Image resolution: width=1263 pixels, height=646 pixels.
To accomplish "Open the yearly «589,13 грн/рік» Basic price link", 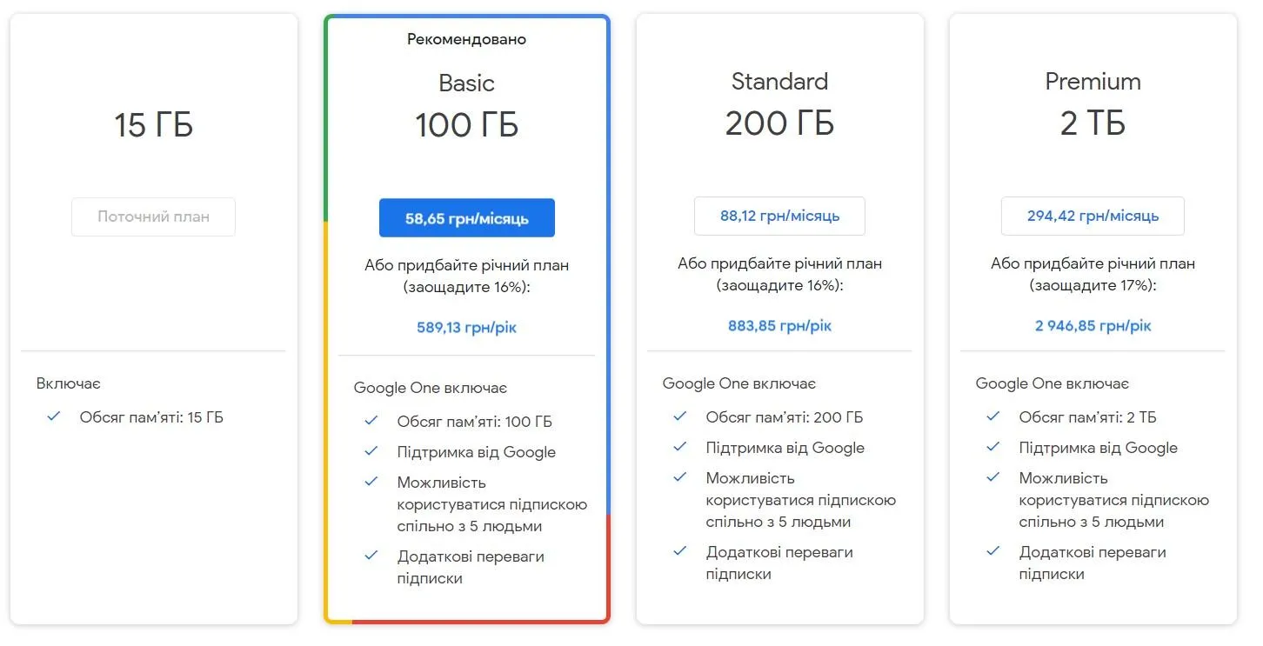I will (466, 326).
